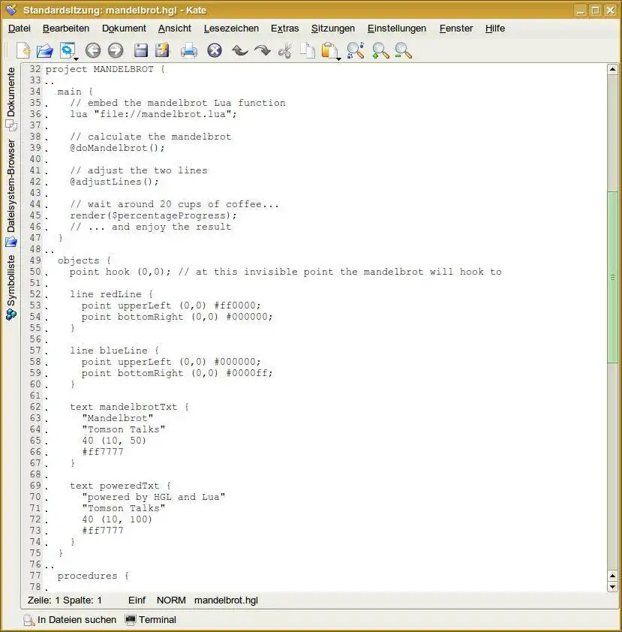
Task: Open the Hilfe menu
Action: [x=495, y=29]
